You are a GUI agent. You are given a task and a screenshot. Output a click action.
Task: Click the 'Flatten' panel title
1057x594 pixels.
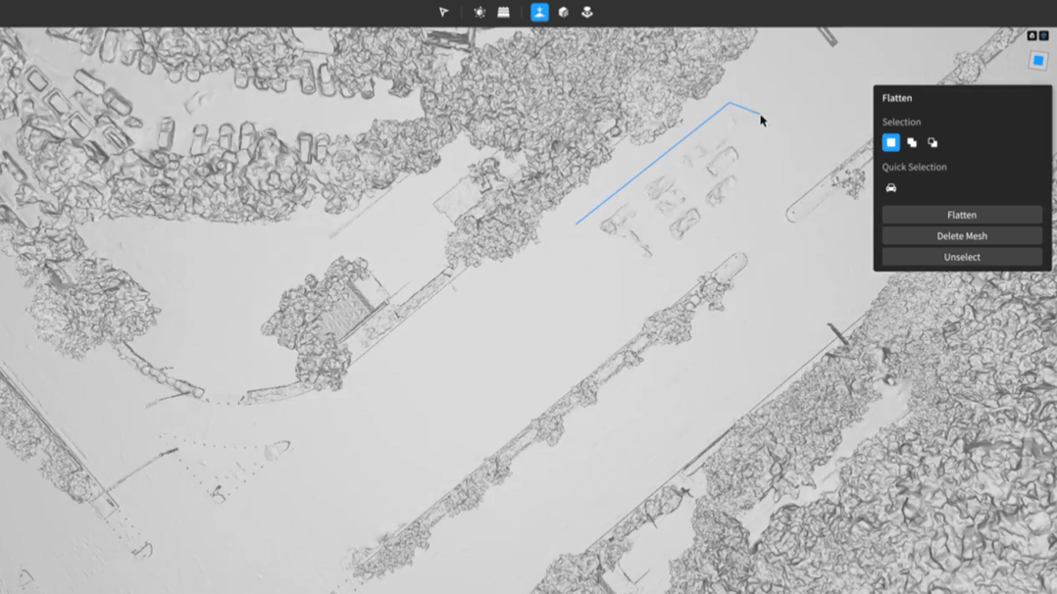896,98
